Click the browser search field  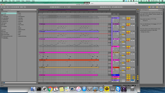[20, 10]
